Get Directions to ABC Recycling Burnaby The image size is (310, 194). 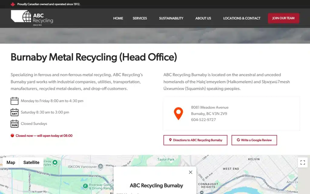tap(195, 140)
